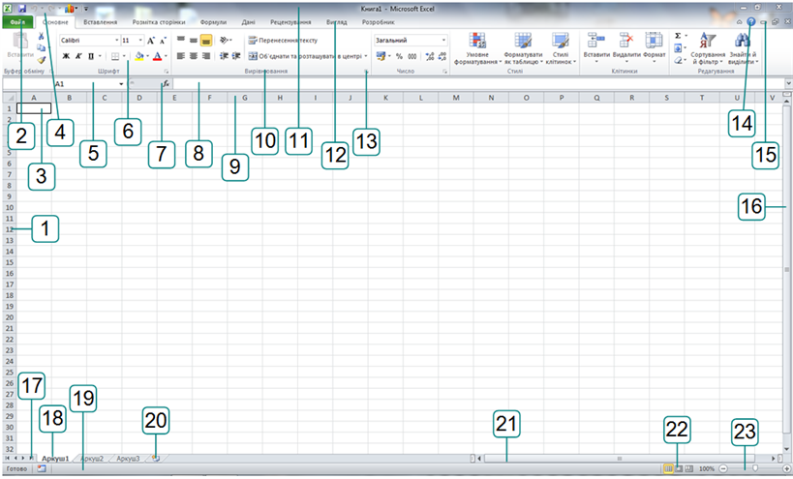The height and width of the screenshot is (479, 793).
Task: Toggle italic formatting (К)
Action: coord(78,56)
